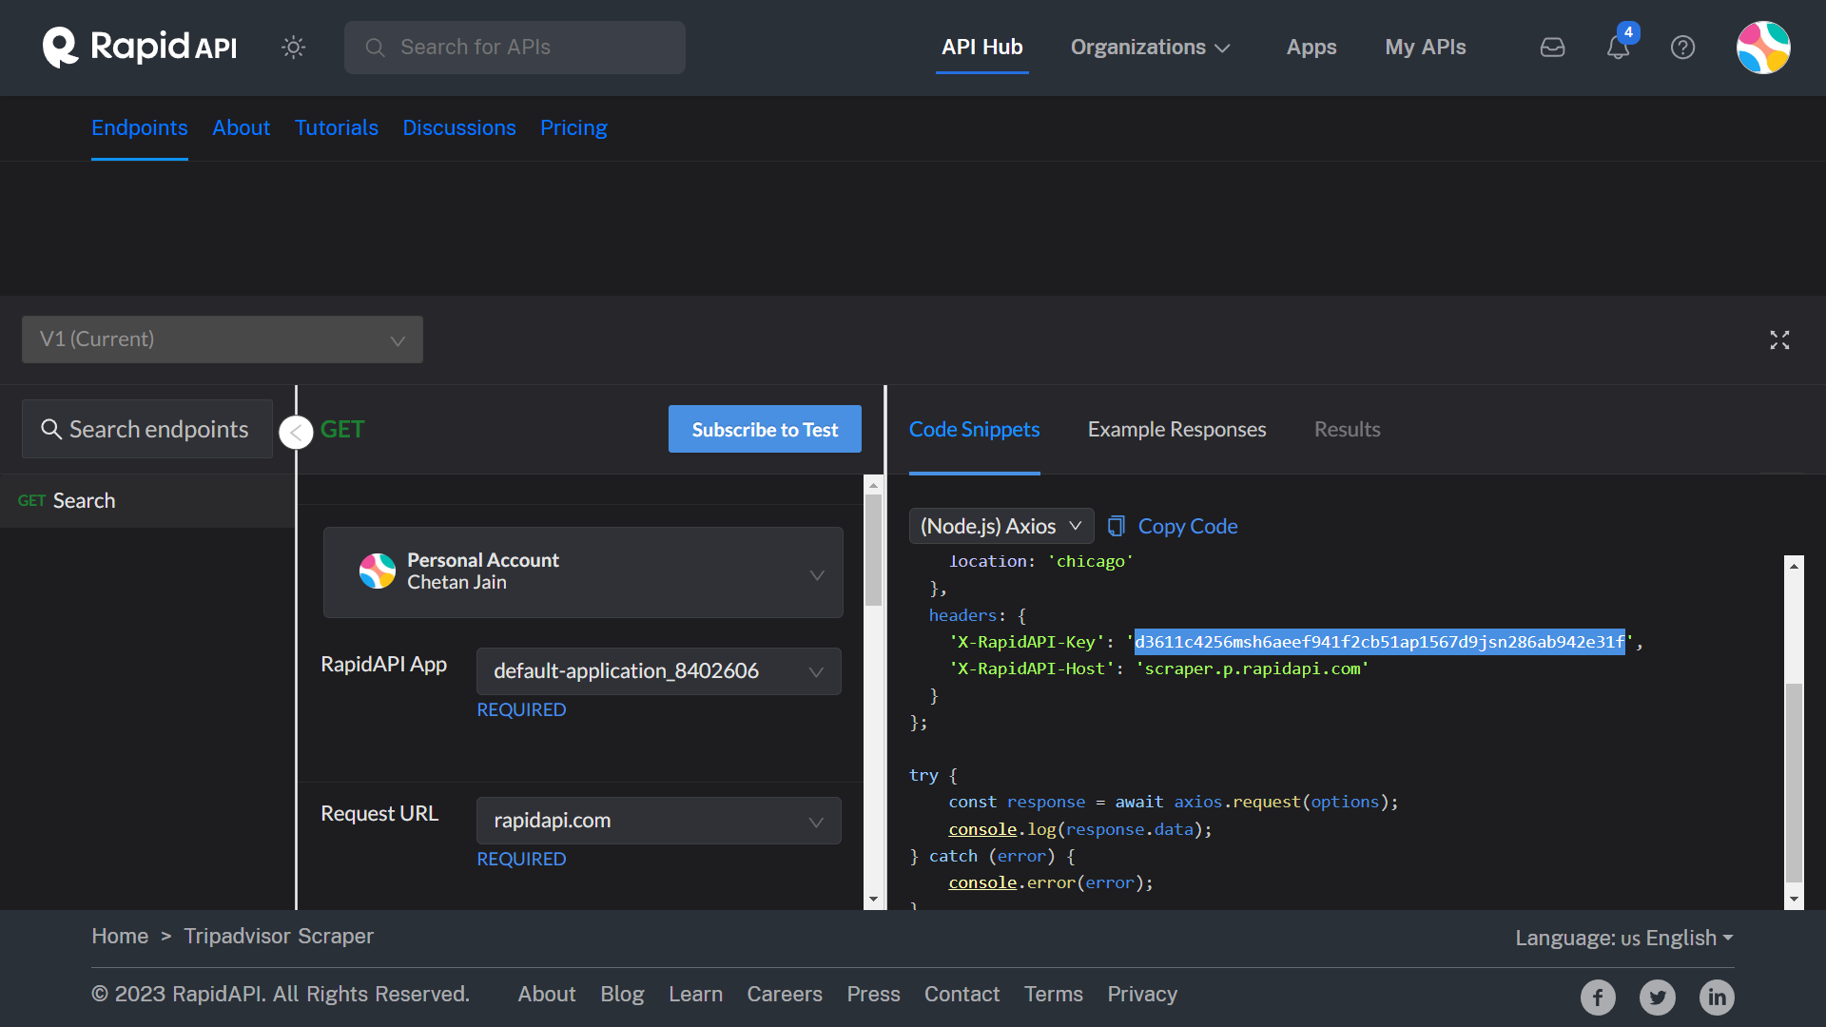The width and height of the screenshot is (1826, 1027).
Task: Click the RapidAPI logo
Action: point(139,47)
